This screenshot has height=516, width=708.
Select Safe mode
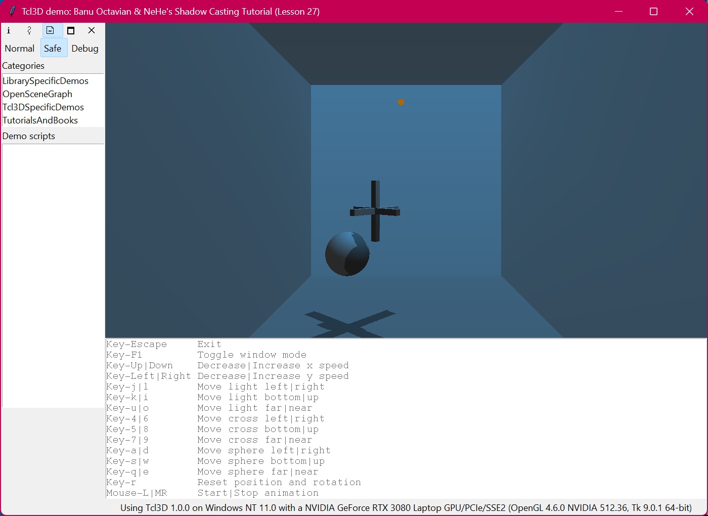(x=53, y=49)
